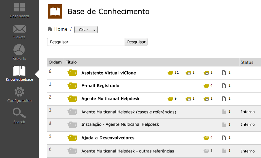Image resolution: width=261 pixels, height=158 pixels.
Task: Expand the Criar dropdown button
Action: (86, 30)
